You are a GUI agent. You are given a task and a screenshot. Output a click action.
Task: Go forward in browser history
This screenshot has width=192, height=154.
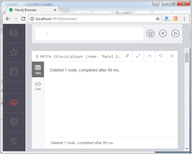(16, 19)
